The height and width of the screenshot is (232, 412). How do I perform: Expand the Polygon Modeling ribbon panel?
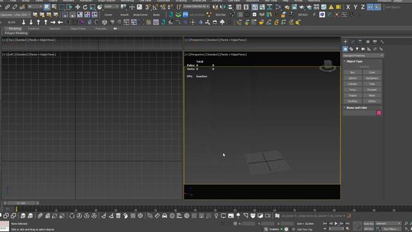tap(16, 33)
